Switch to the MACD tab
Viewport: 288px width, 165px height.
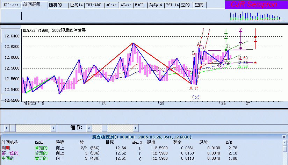click(139, 5)
